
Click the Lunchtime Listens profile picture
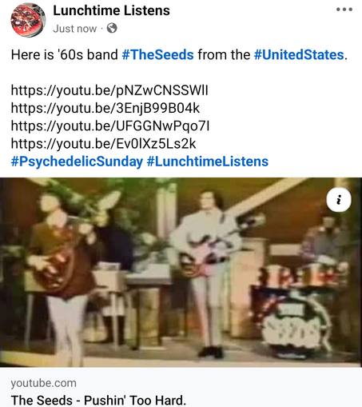pos(28,20)
